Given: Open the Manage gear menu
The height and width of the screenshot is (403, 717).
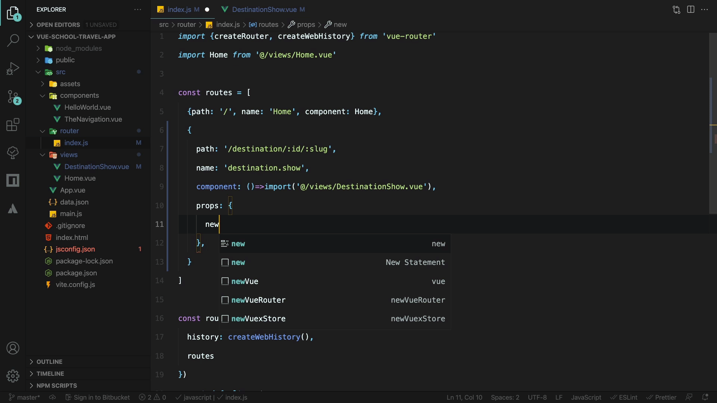Looking at the screenshot, I should coord(13,376).
